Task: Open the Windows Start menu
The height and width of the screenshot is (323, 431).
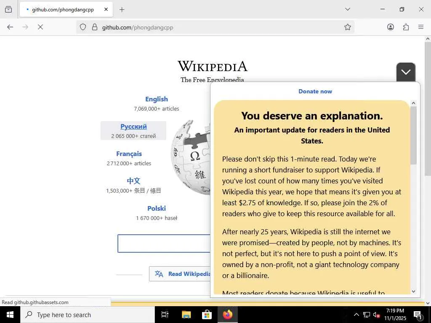Action: pos(10,315)
